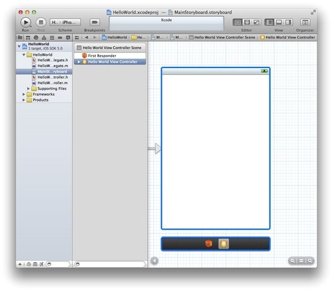Screen dimensions: 333x291
Task: Show only unsaved files filter
Action: click(41, 264)
